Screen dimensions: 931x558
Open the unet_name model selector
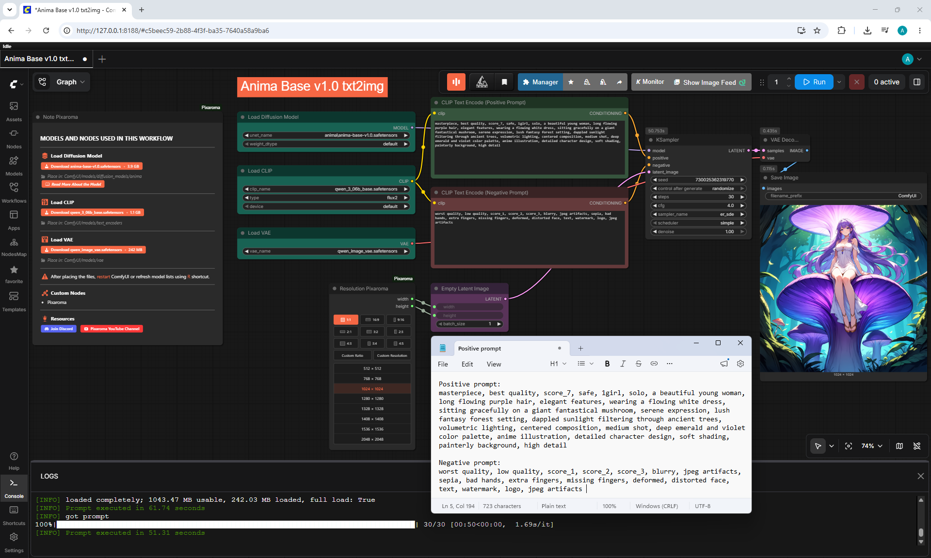326,135
